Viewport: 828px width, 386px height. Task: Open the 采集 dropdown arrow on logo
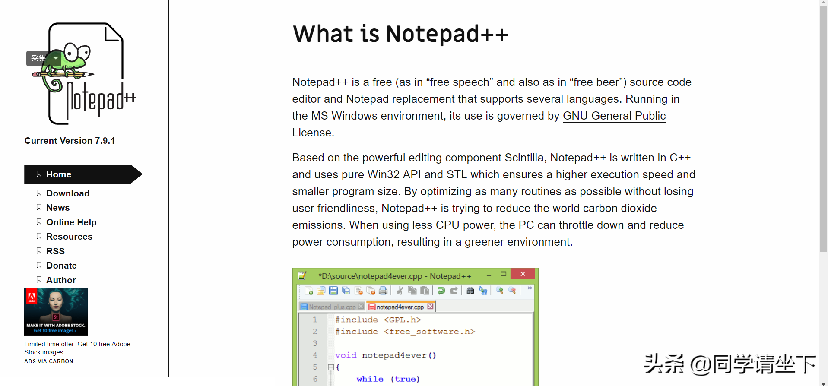click(56, 58)
